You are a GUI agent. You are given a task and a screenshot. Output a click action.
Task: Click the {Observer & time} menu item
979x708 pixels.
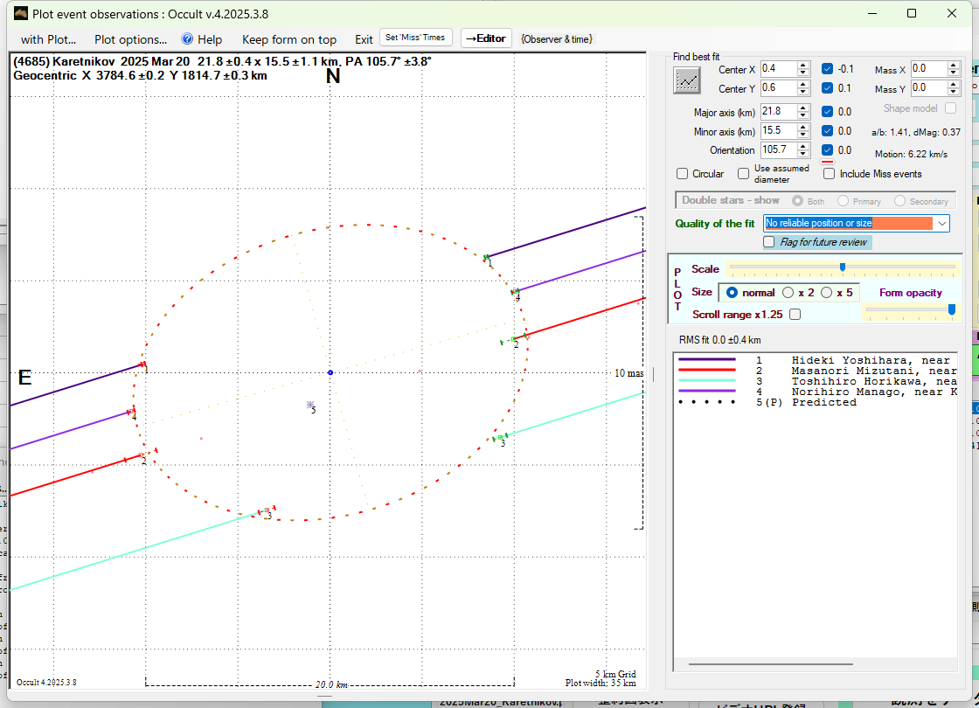(556, 39)
